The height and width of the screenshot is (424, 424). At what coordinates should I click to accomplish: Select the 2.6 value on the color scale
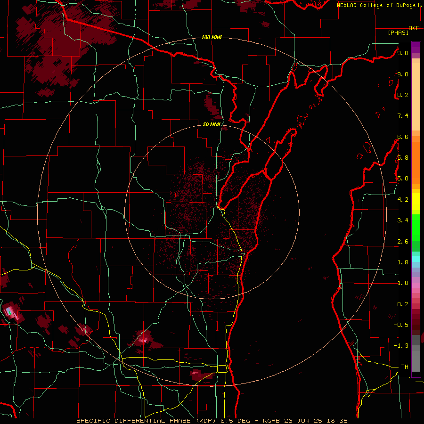[x=403, y=242]
